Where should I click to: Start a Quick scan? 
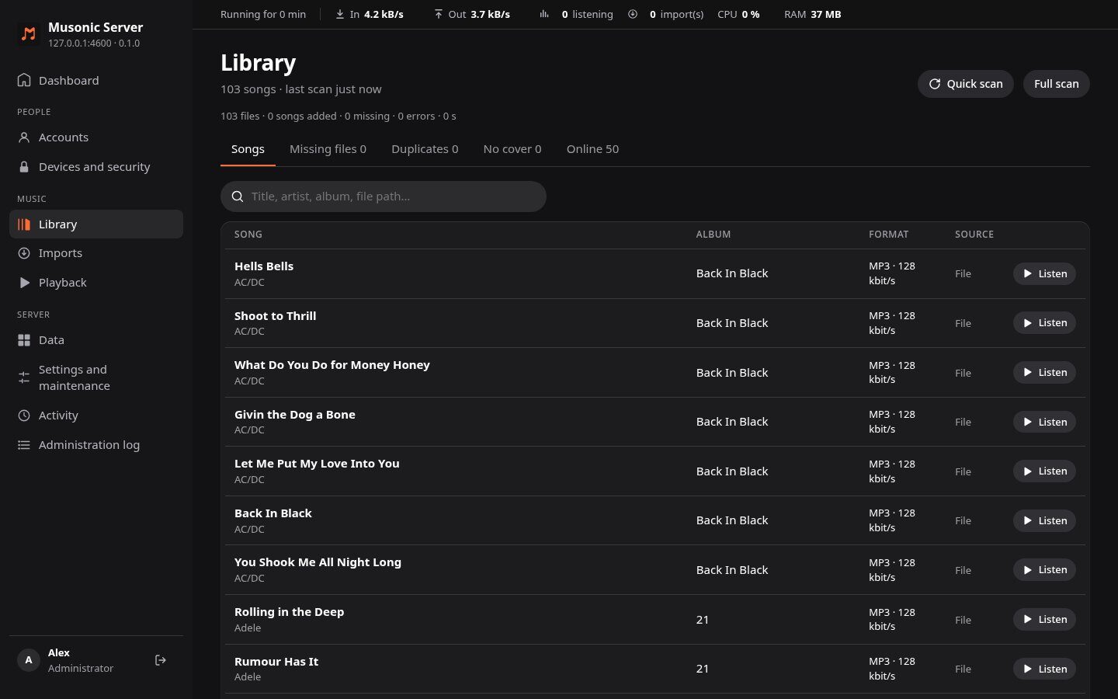click(x=966, y=84)
